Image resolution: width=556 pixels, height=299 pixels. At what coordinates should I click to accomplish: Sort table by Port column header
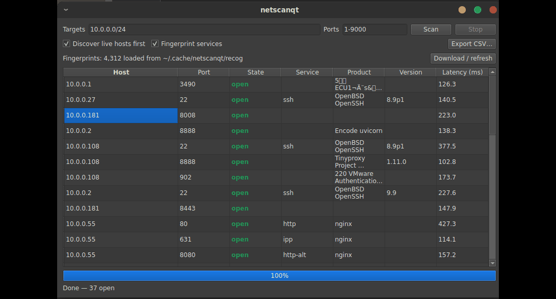pos(203,72)
